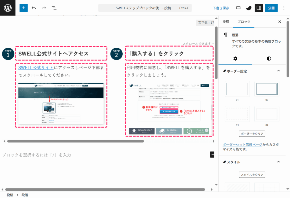The image size is (290, 198).
Task: Collapse the スタイル panel
Action: click(278, 162)
